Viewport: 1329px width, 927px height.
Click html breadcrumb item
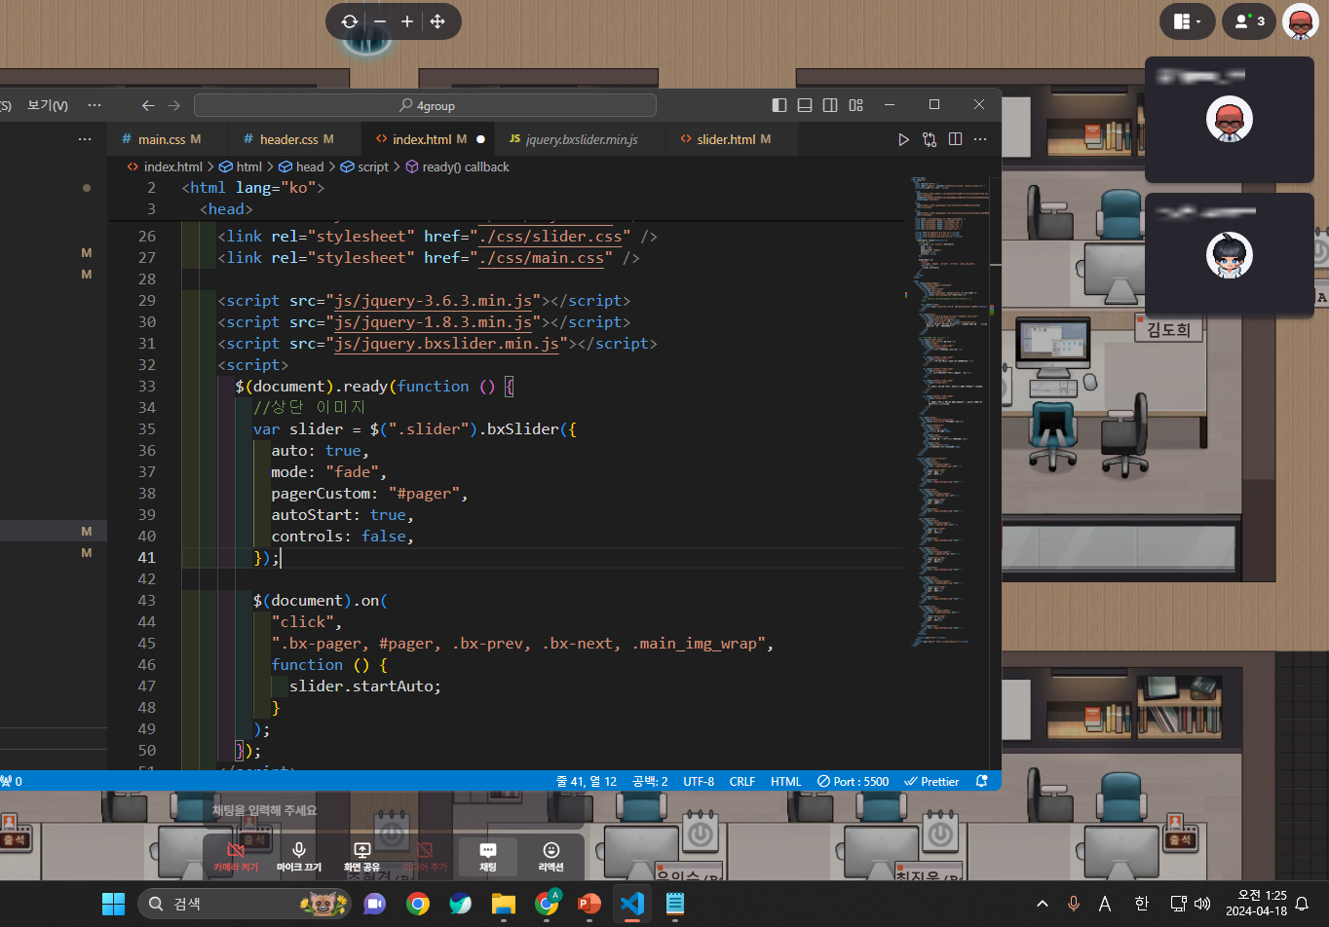click(249, 167)
